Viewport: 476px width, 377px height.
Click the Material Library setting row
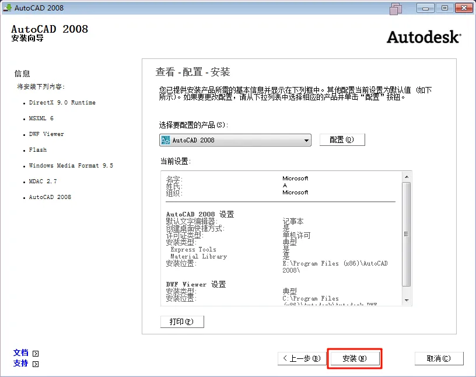tap(198, 257)
